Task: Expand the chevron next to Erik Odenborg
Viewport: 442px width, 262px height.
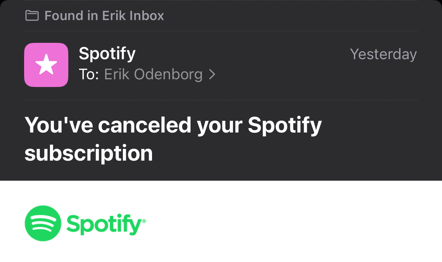Action: [212, 74]
